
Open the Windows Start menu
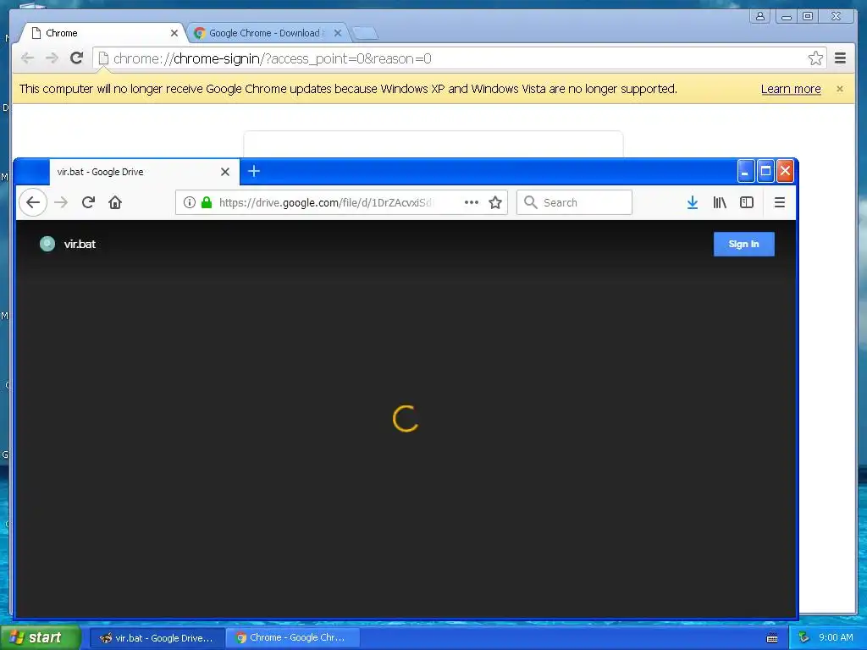(x=41, y=637)
